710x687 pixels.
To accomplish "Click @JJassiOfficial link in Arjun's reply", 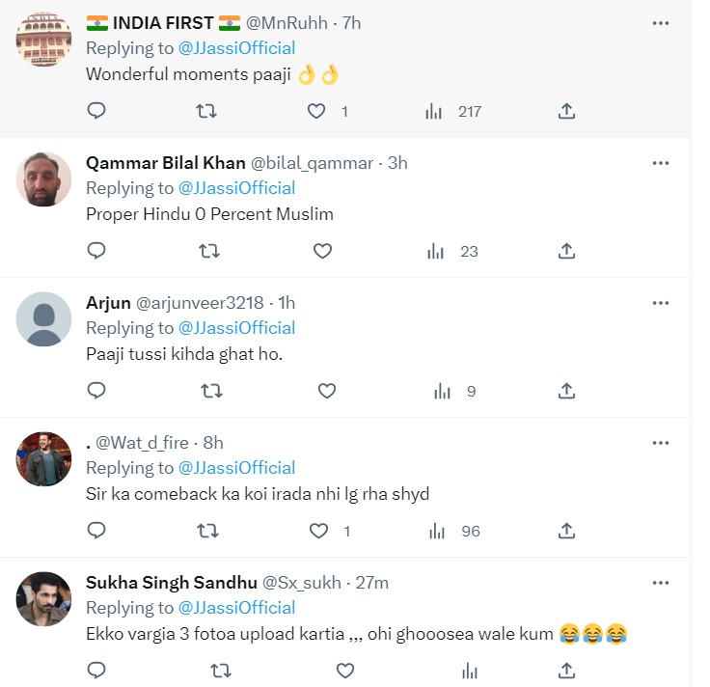I will 237,328.
